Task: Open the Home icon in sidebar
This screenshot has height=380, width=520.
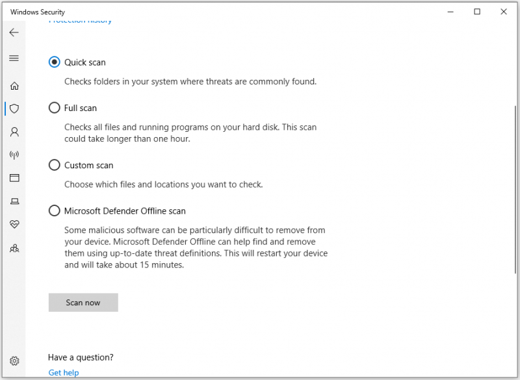Action: 14,86
